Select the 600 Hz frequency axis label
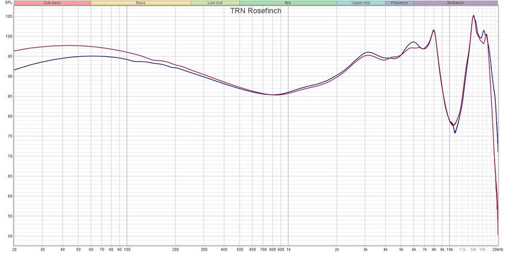This screenshot has width=505, height=253. (x=252, y=250)
